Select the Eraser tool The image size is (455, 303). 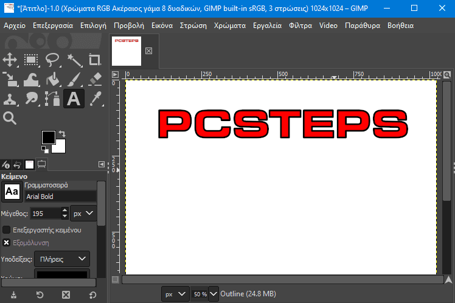pyautogui.click(x=95, y=80)
